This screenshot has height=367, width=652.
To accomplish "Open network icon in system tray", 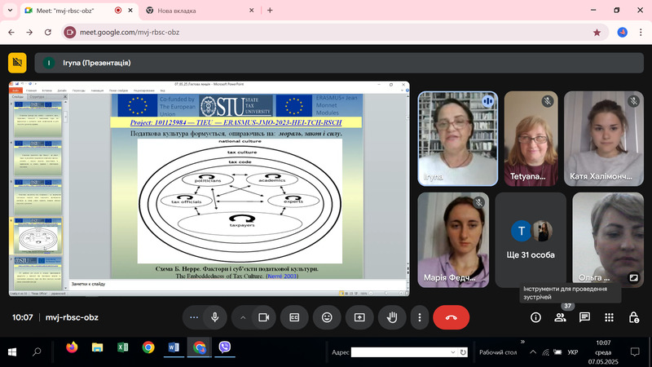I will (x=545, y=352).
